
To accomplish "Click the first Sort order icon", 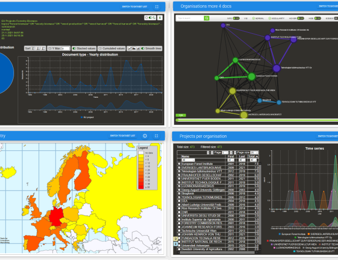I will coord(33,48).
